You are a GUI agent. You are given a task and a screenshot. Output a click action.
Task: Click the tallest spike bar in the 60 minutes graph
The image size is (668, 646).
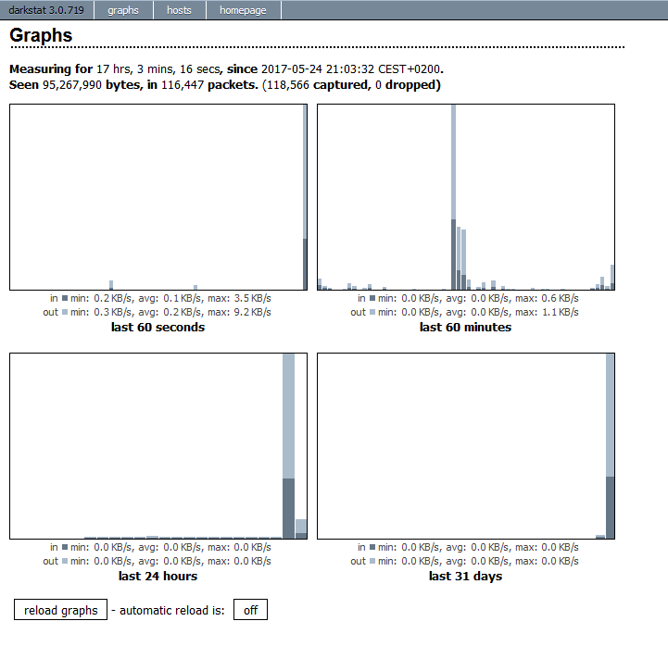pyautogui.click(x=453, y=185)
